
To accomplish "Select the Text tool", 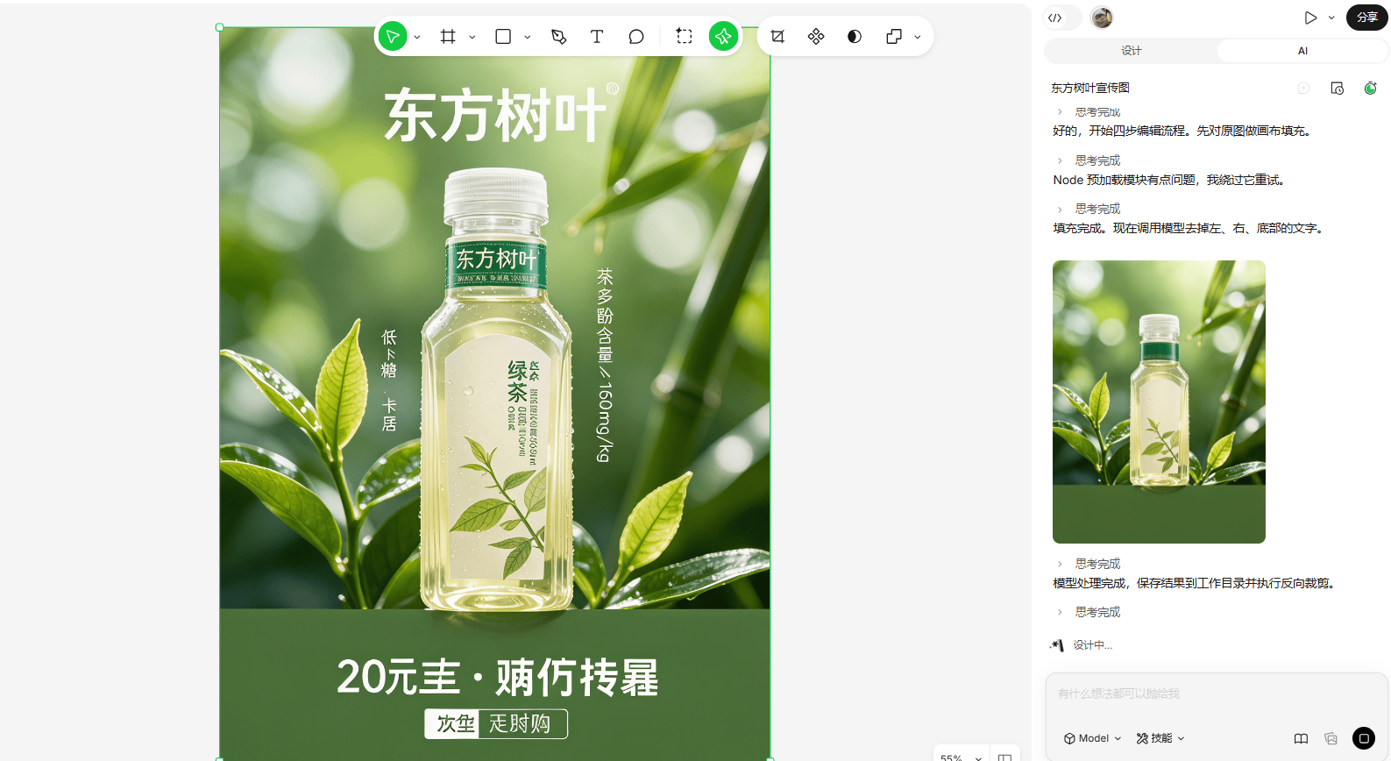I will (x=597, y=36).
